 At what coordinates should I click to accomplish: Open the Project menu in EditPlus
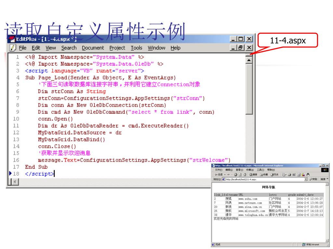pos(117,48)
